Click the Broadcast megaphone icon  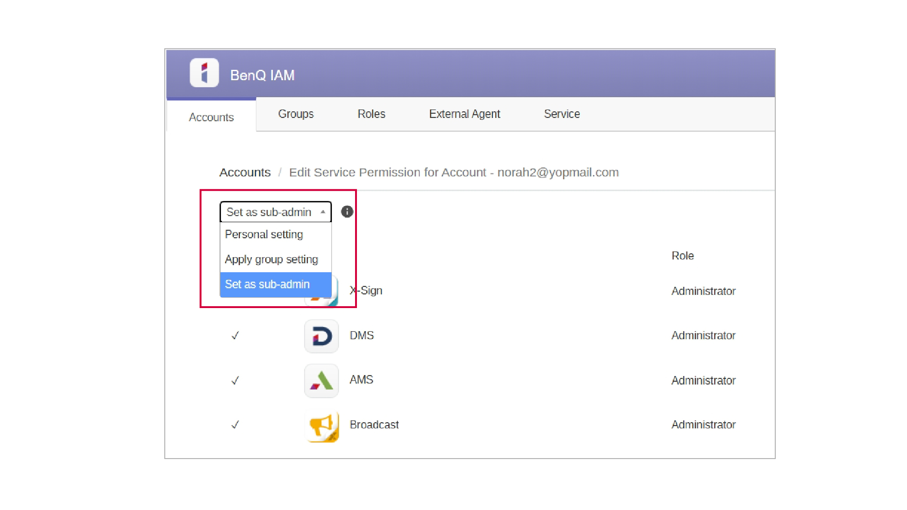[x=322, y=425]
